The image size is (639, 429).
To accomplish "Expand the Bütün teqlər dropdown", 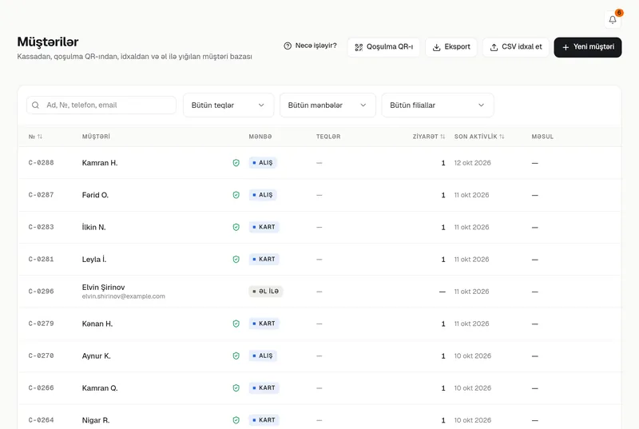I will tap(228, 105).
